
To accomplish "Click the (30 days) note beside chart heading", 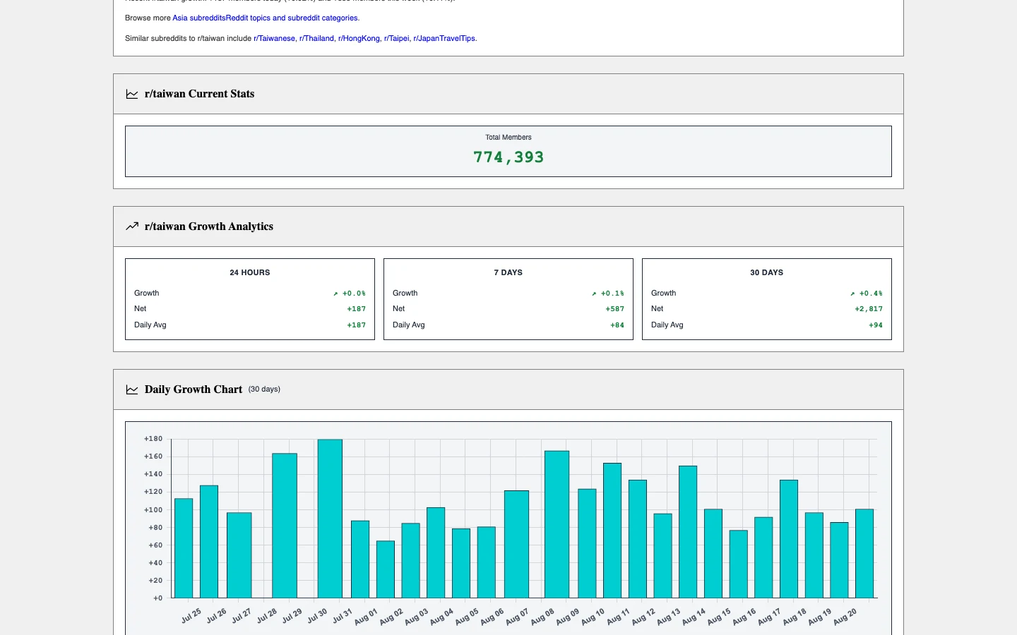I will pyautogui.click(x=264, y=389).
